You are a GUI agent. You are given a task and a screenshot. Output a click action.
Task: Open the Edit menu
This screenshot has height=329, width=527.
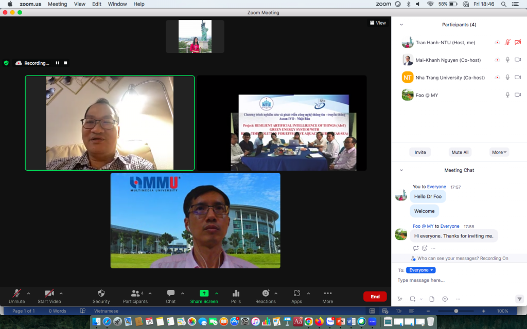click(97, 4)
